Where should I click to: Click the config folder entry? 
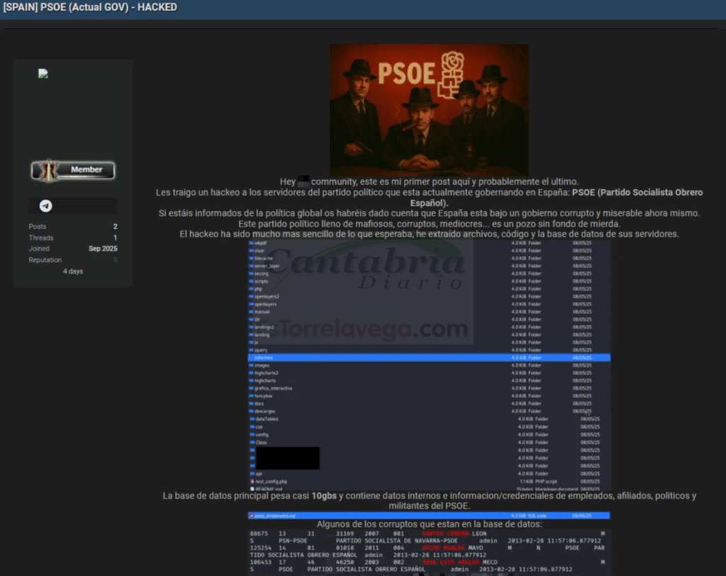(262, 434)
